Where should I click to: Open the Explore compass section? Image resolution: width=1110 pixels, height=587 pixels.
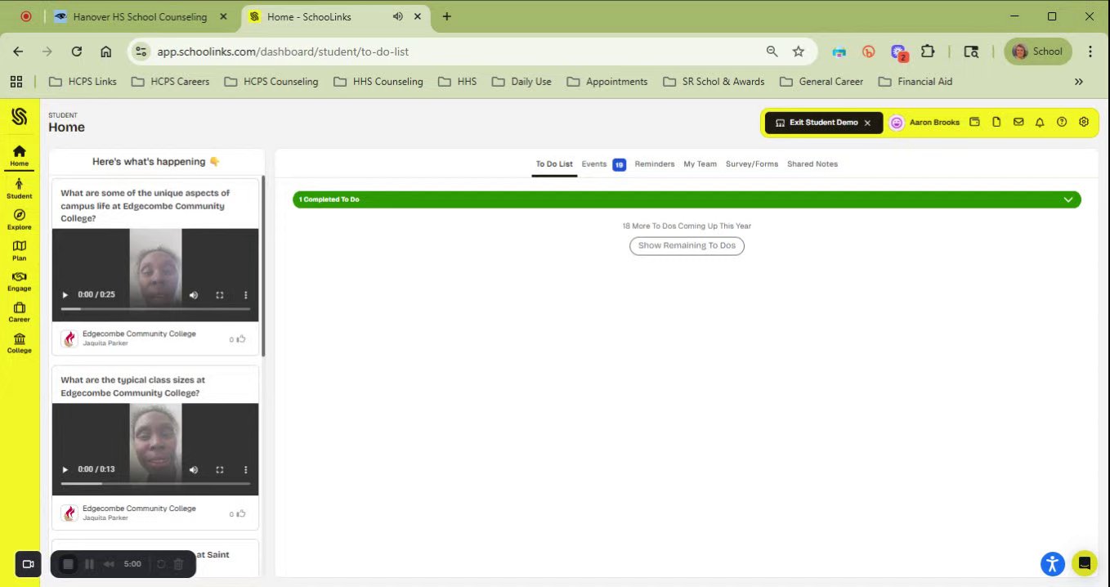coord(20,219)
